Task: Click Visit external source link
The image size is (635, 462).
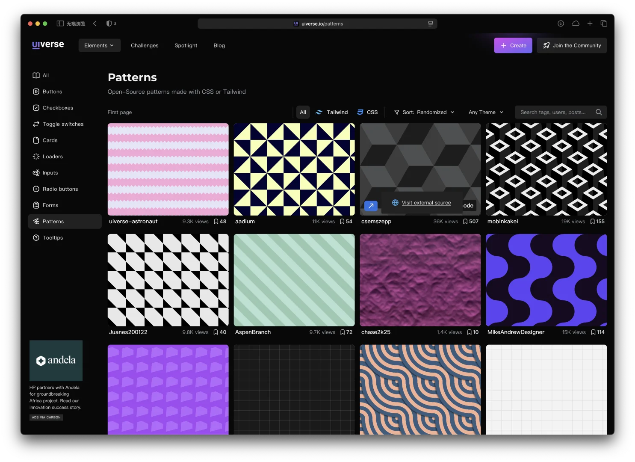Action: [426, 203]
